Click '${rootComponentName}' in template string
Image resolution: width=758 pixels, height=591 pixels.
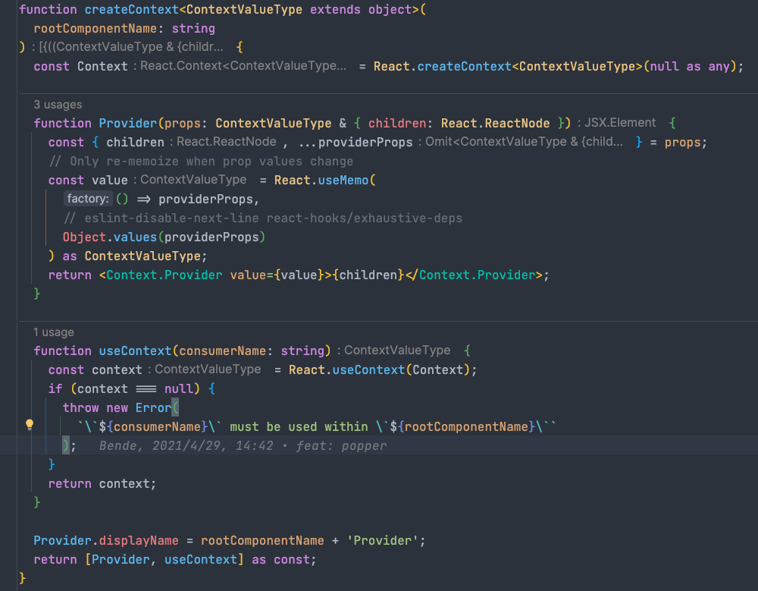pos(462,426)
